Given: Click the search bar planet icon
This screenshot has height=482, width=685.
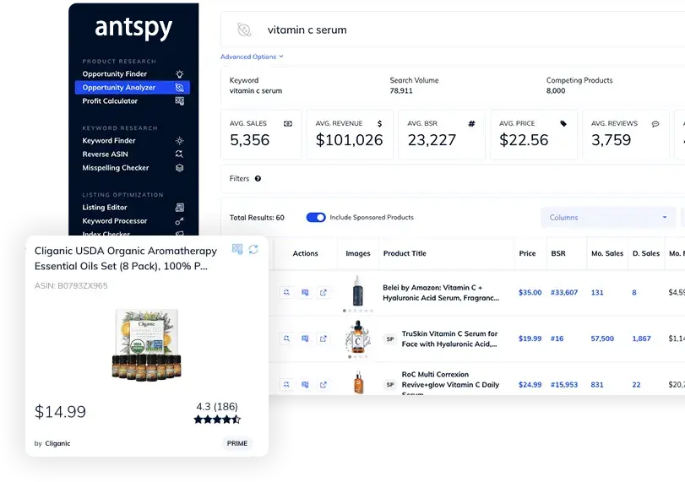Looking at the screenshot, I should click(x=244, y=30).
